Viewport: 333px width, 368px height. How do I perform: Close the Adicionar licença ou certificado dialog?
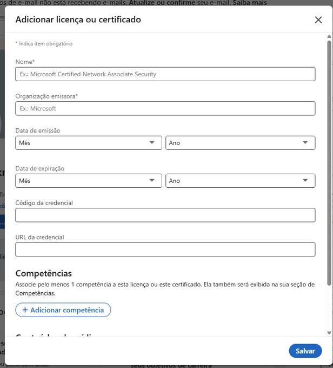pos(318,20)
